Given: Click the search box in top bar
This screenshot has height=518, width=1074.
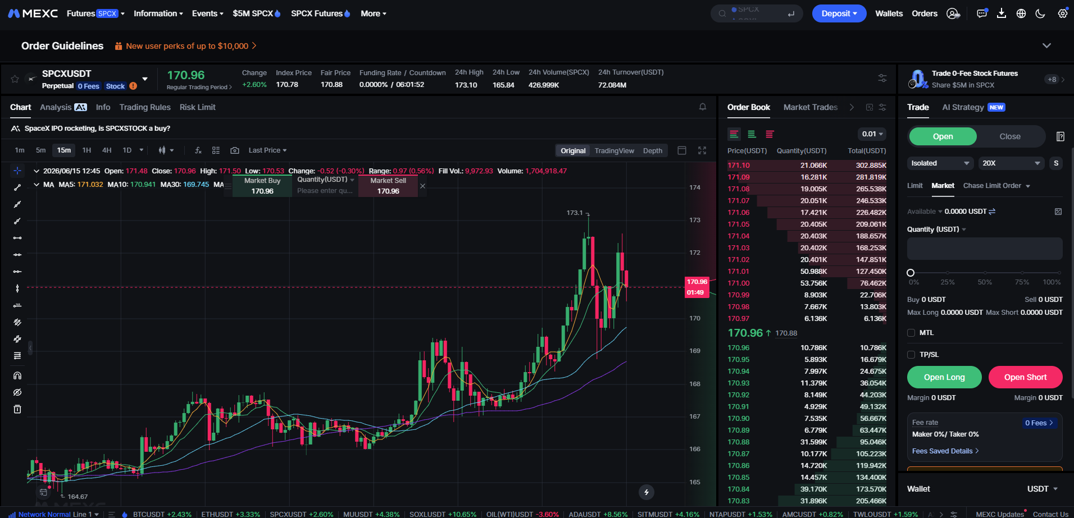Looking at the screenshot, I should (x=757, y=13).
